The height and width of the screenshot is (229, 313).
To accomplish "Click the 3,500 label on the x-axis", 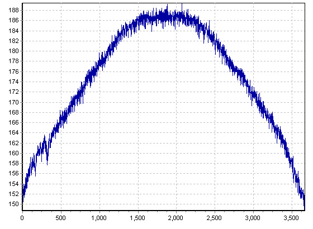I will (291, 218).
